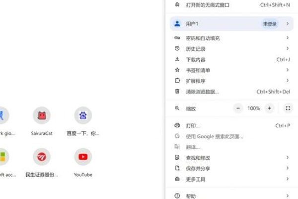Increase zoom with the plus button
The width and height of the screenshot is (298, 199).
(270, 108)
